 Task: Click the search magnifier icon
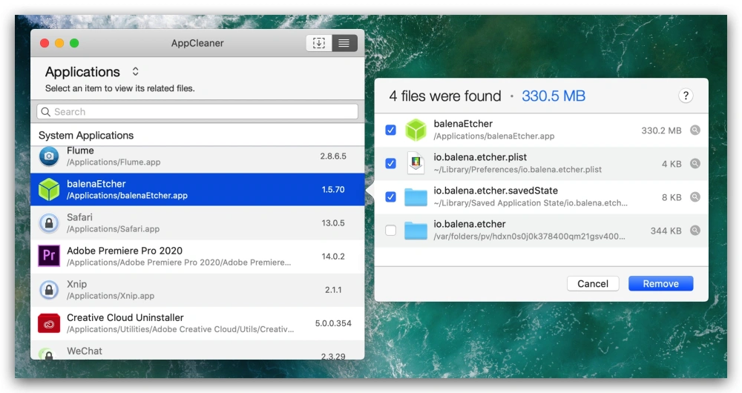coord(46,112)
